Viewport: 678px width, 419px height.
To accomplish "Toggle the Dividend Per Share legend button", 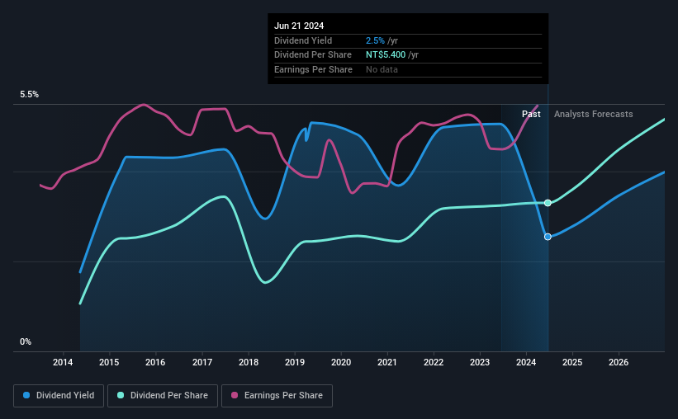I will (x=163, y=396).
